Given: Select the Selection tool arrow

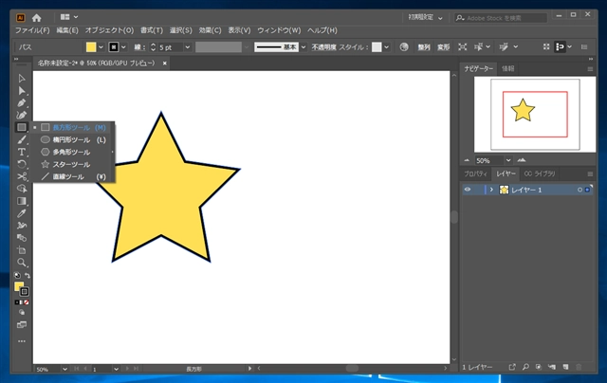Looking at the screenshot, I should point(22,79).
